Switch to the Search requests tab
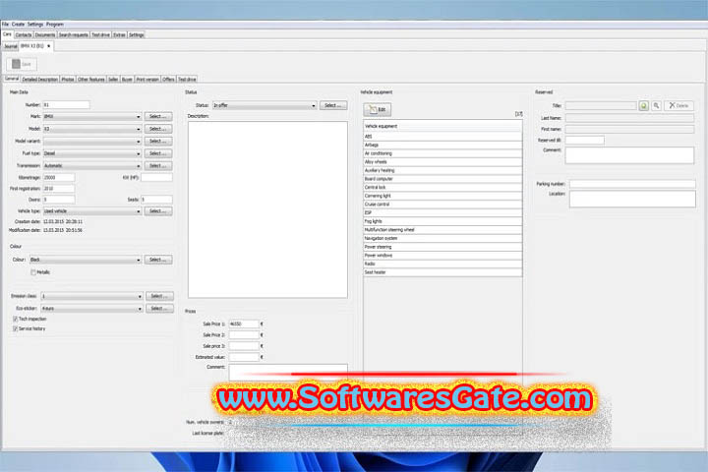Image resolution: width=708 pixels, height=472 pixels. [73, 34]
